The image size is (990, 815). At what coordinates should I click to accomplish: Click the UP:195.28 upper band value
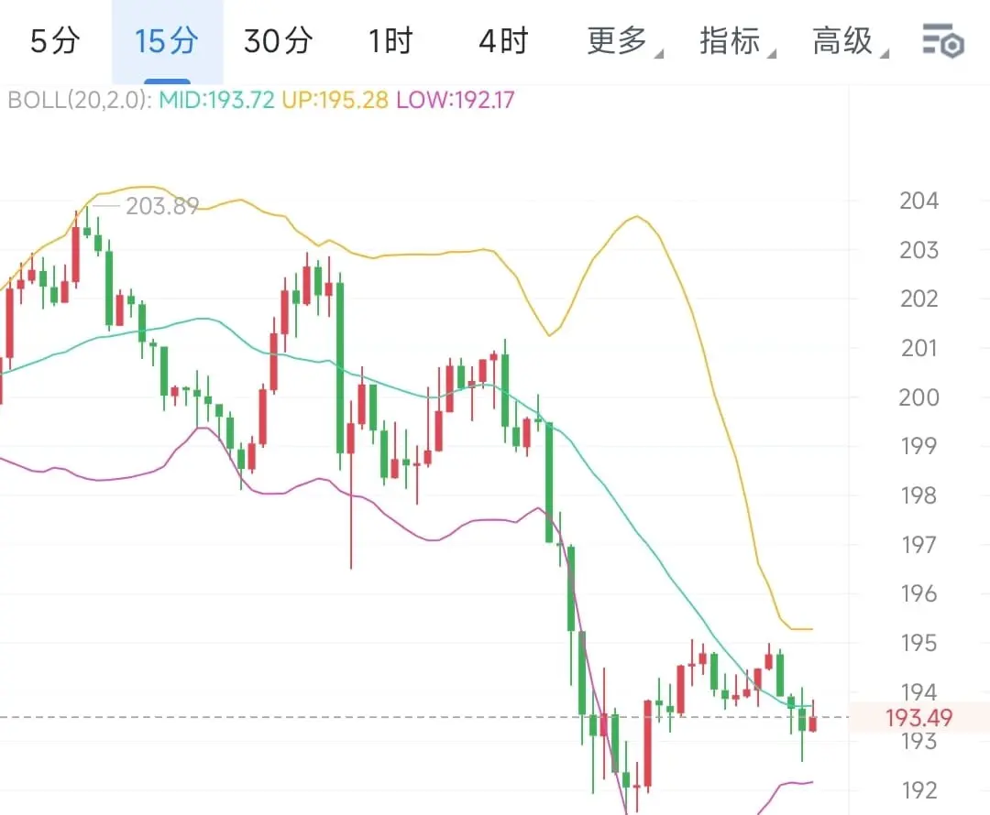pyautogui.click(x=335, y=100)
